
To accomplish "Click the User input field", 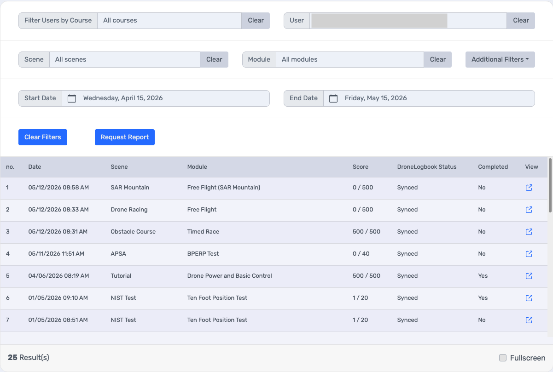I will tap(408, 21).
